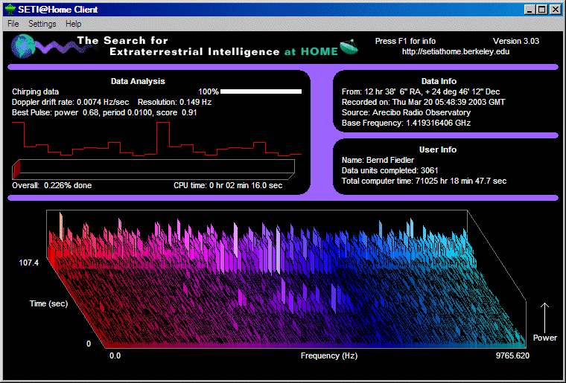
Task: Click the SETI@Home title bar app icon
Action: [10, 10]
